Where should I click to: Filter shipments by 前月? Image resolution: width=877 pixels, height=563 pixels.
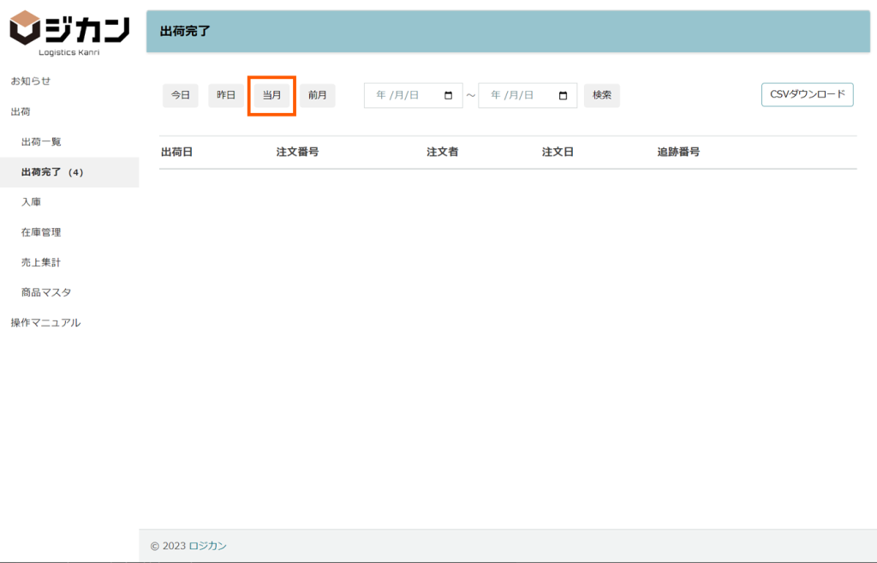[x=317, y=95]
